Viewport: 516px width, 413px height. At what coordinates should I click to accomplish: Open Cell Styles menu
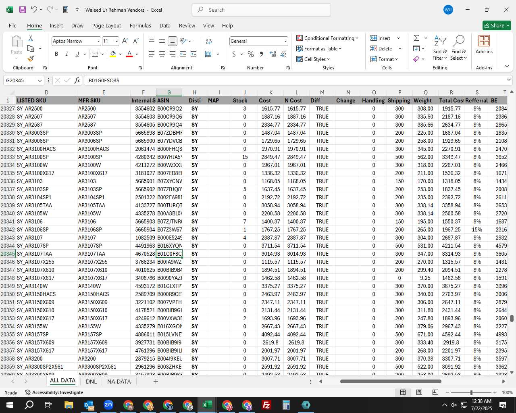pos(313,59)
